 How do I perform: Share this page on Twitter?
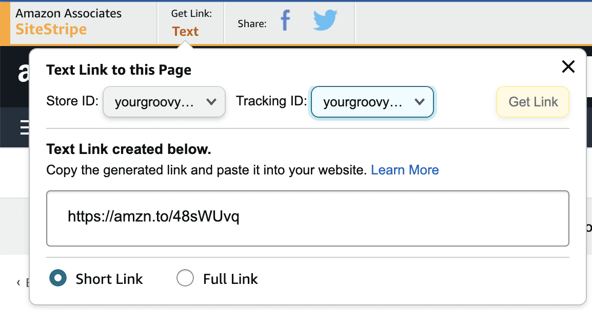coord(325,21)
